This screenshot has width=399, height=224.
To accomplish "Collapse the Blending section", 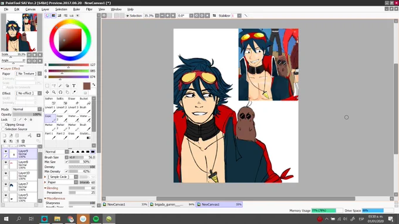I will pos(45,188).
